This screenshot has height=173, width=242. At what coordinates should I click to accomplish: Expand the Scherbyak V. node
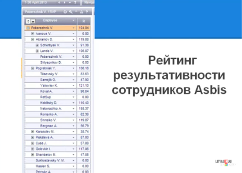point(37,45)
